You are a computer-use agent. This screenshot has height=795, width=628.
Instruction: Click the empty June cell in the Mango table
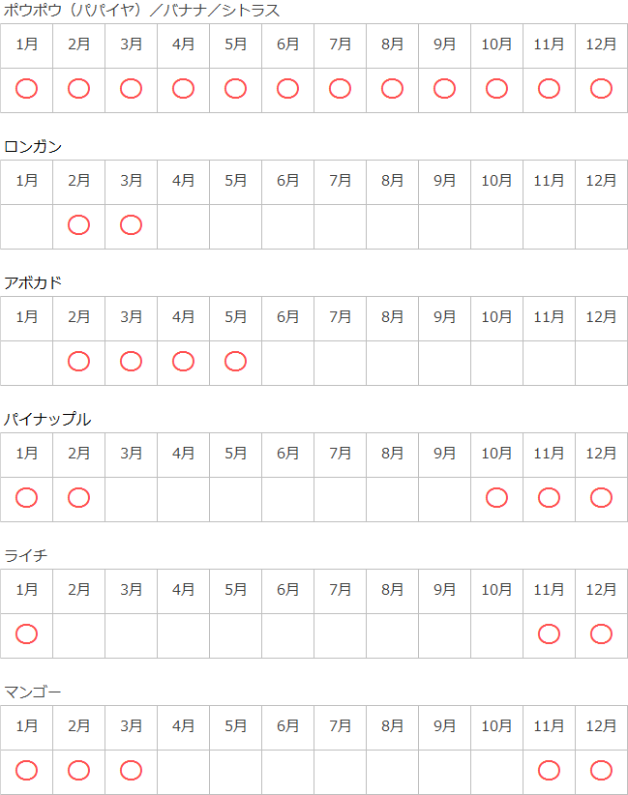click(287, 771)
